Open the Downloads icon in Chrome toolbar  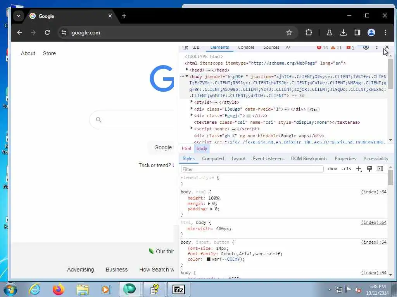tap(343, 32)
